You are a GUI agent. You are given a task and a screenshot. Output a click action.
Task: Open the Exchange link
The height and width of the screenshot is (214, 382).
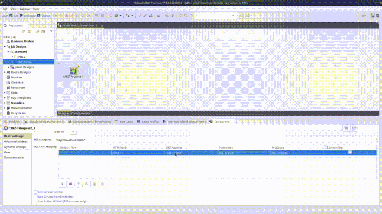(x=30, y=16)
